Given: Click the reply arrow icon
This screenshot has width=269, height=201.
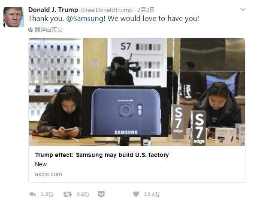Looking at the screenshot, I should (32, 194).
